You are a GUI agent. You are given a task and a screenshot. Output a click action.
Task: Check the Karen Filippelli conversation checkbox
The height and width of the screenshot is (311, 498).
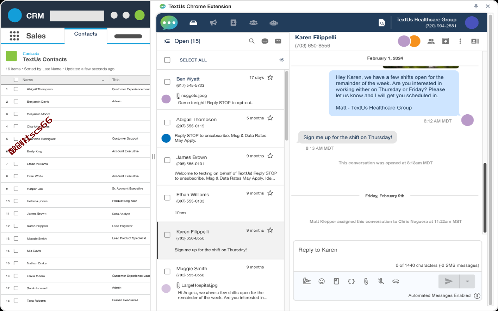[167, 235]
